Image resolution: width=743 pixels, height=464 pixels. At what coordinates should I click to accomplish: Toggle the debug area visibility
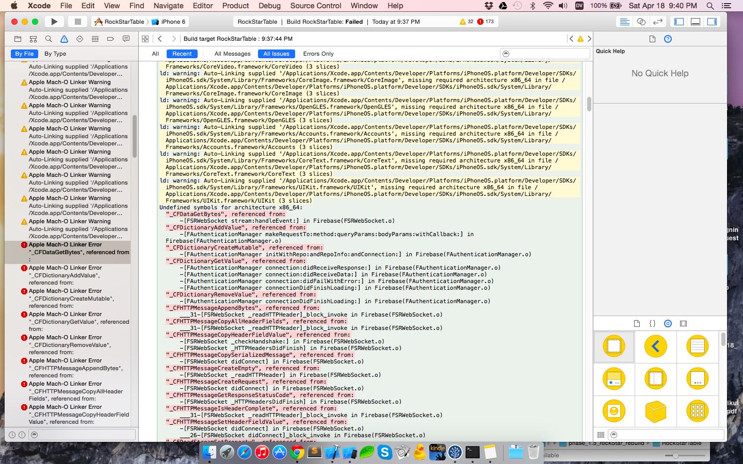coord(696,22)
